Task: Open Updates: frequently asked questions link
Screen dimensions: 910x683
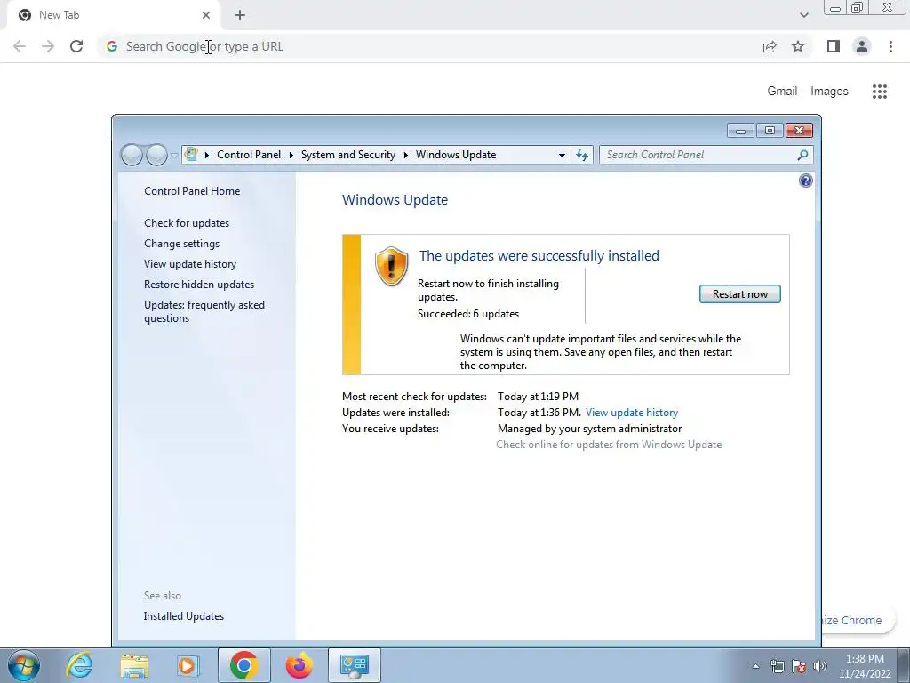Action: tap(204, 311)
